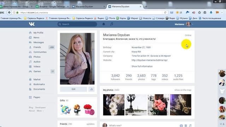Open the website link dzyuban-marianna
Screen dimensions: 226x127
pyautogui.click(x=149, y=60)
